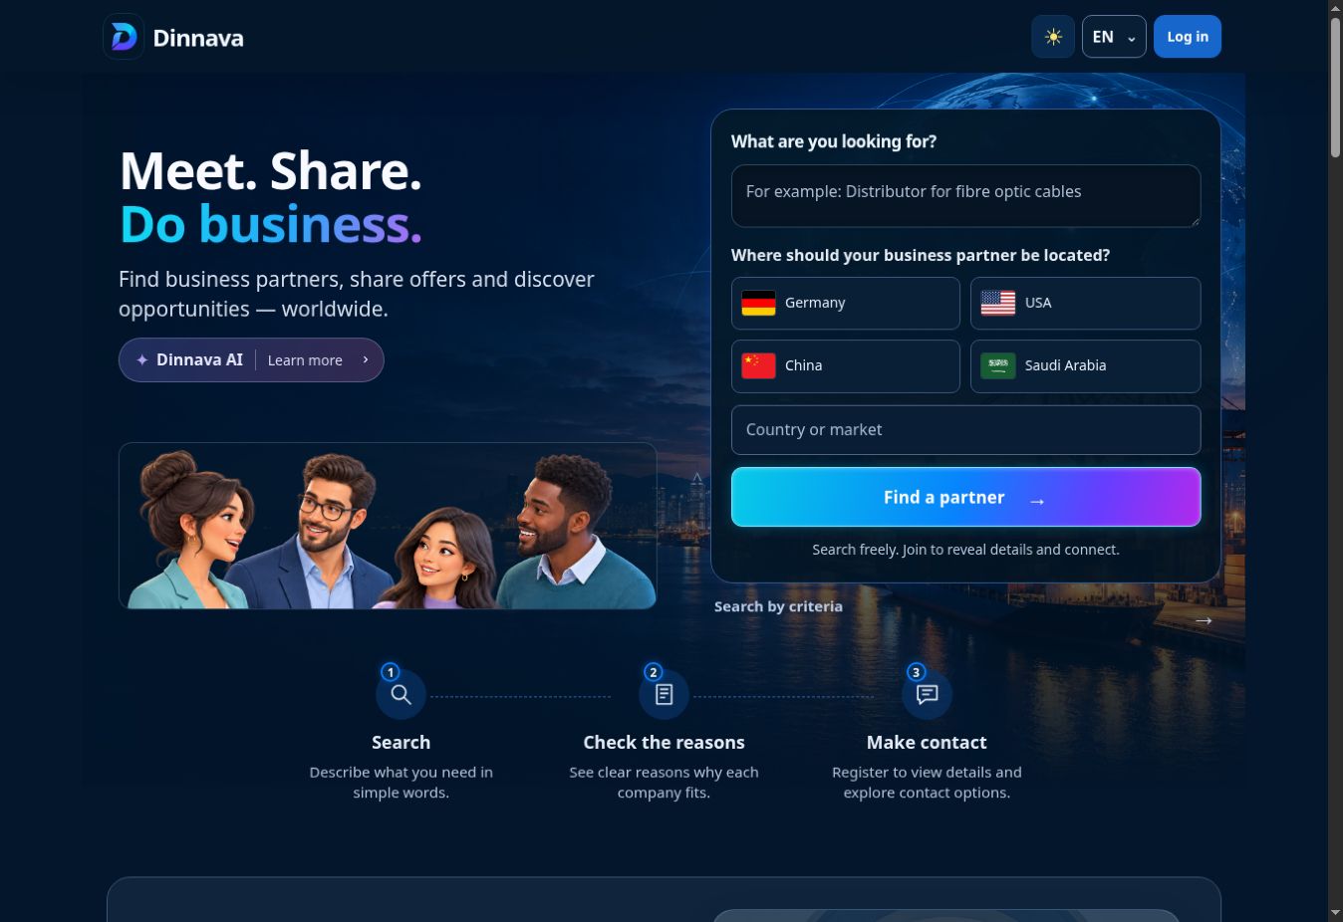This screenshot has height=922, width=1343.
Task: Focus the Country or market field
Action: (965, 430)
